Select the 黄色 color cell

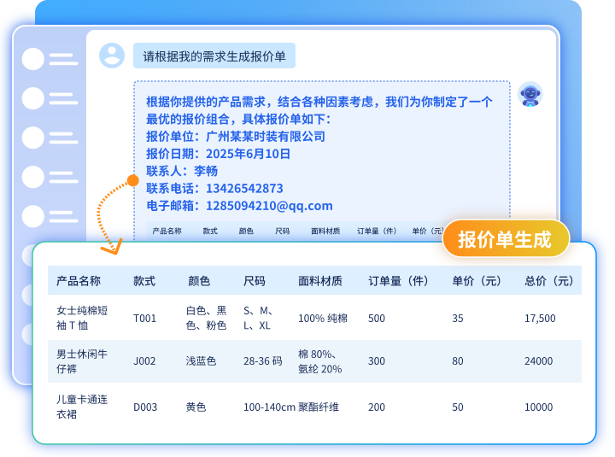pos(196,407)
